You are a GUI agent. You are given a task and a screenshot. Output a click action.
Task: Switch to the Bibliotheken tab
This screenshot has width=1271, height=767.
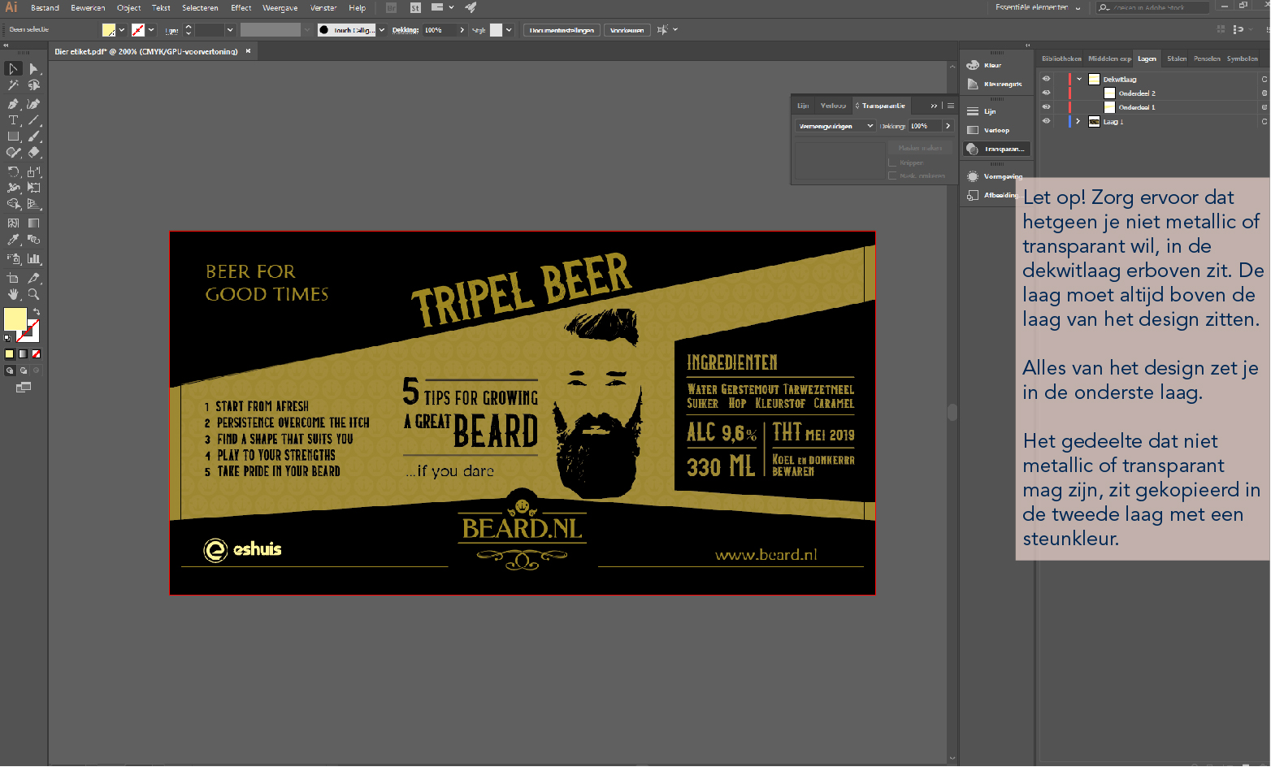pos(1061,58)
